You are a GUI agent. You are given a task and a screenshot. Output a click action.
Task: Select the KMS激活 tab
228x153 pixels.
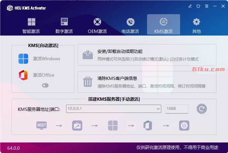coord(164,24)
